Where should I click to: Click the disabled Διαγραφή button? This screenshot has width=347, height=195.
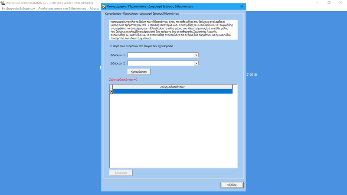tap(121, 172)
